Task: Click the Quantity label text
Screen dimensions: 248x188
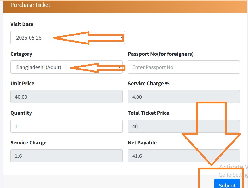Action: point(21,113)
